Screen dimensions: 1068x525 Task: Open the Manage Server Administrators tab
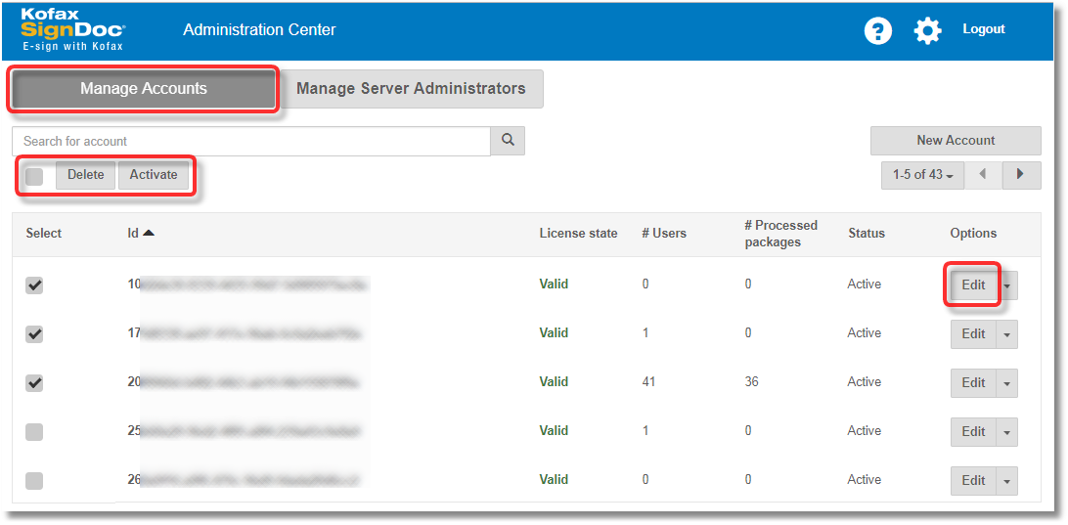tap(411, 89)
